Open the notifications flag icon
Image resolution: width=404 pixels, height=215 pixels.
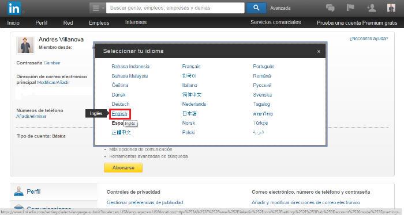tap(350, 7)
